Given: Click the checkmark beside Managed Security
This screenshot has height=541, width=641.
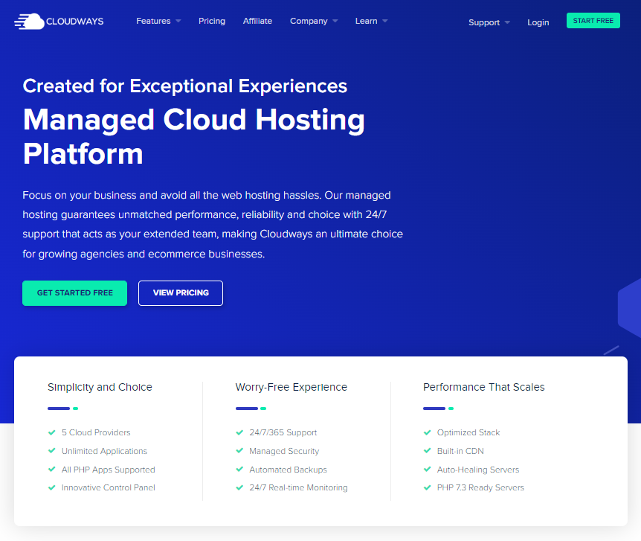Looking at the screenshot, I should click(x=239, y=450).
